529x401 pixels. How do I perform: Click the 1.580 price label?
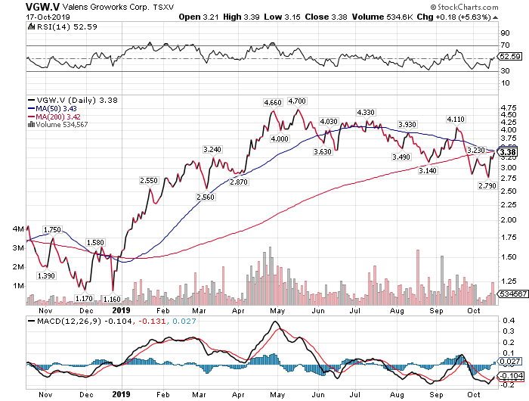click(x=95, y=243)
